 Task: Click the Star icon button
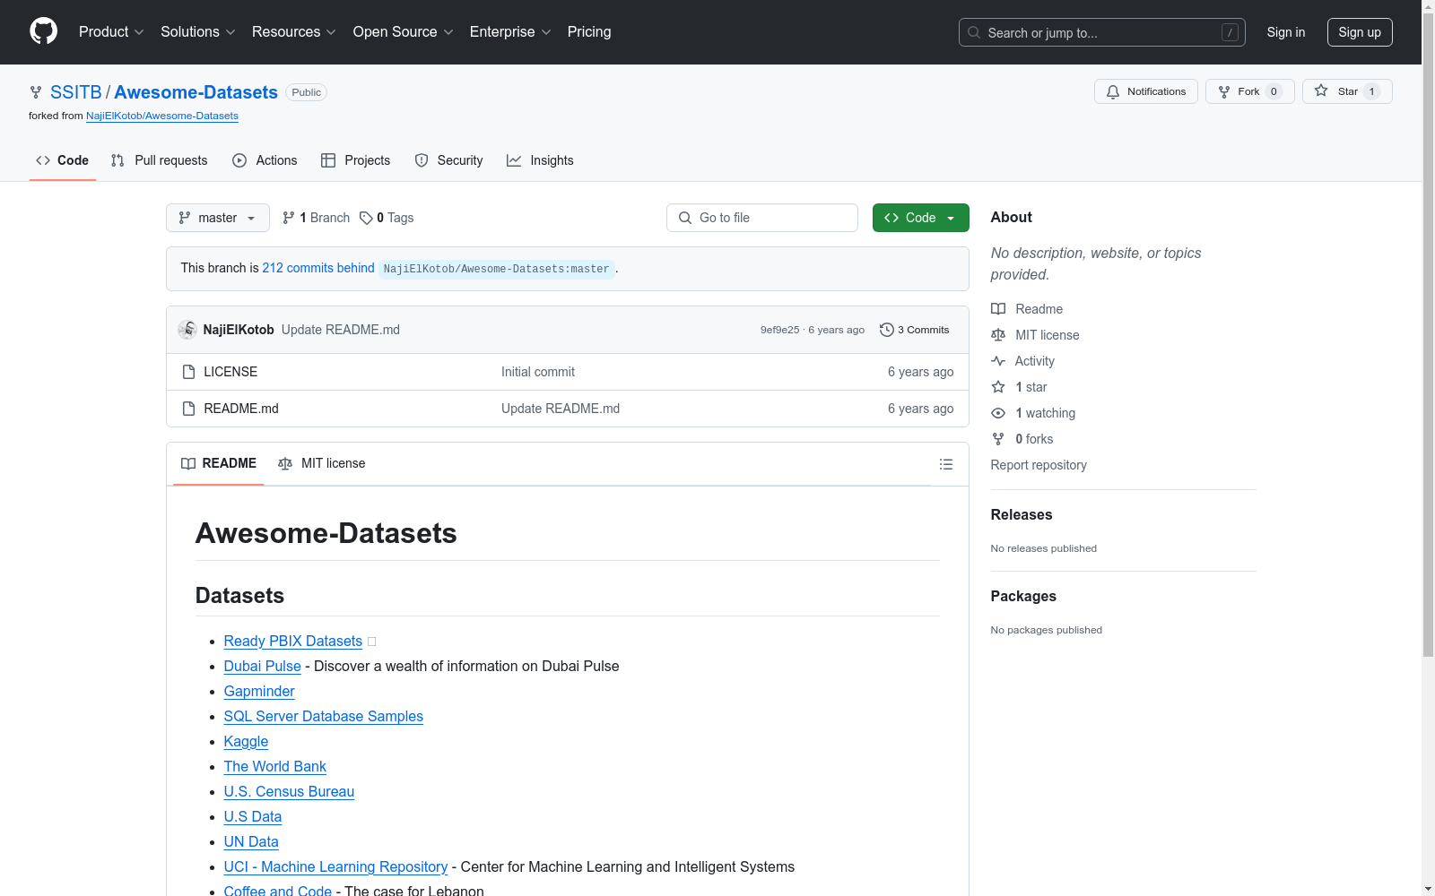(x=1321, y=90)
